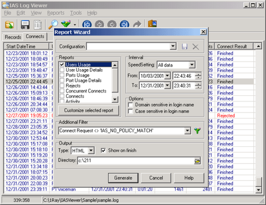Open the magnifier search tool
266x205 pixels.
click(53, 24)
